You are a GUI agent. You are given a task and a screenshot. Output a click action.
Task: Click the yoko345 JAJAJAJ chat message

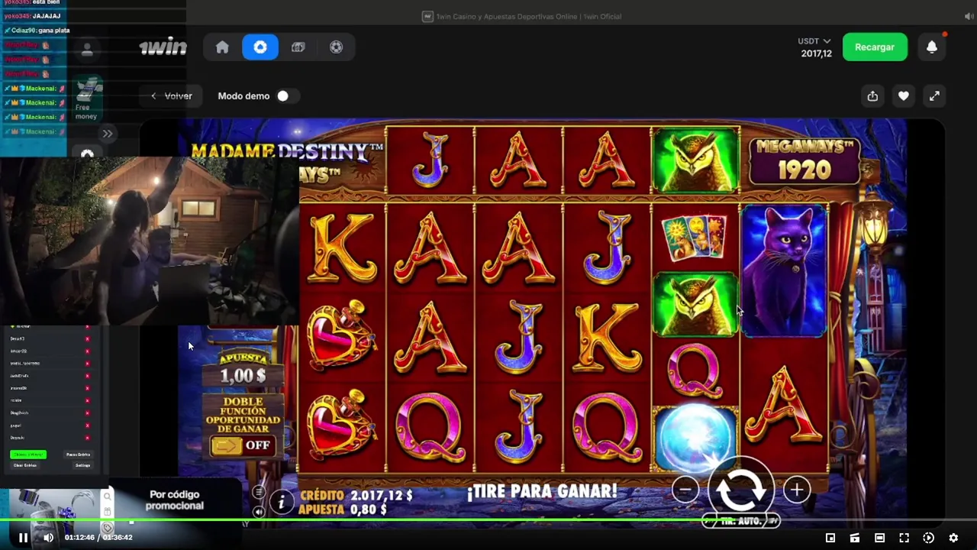coord(34,16)
